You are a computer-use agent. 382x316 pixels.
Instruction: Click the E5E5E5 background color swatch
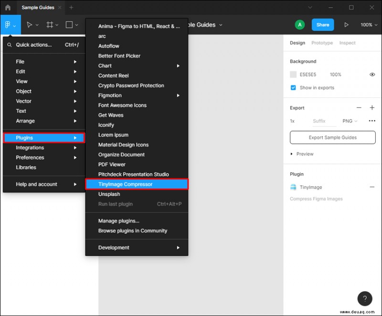pos(293,74)
